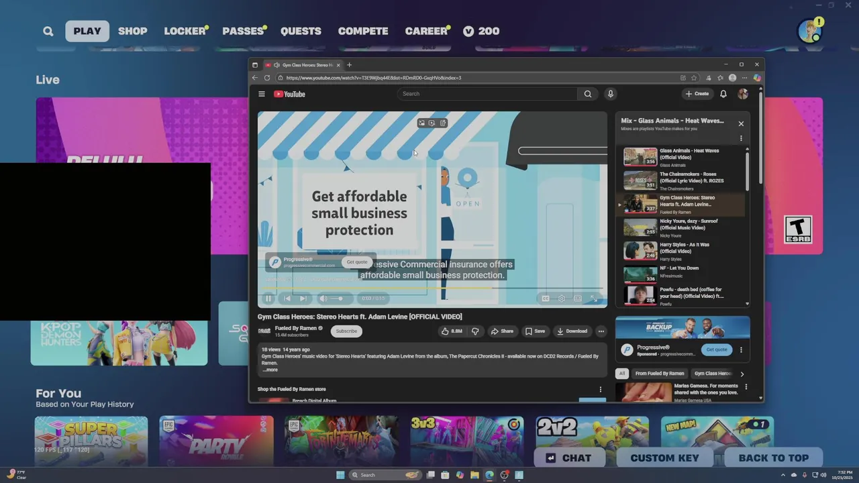Screen dimensions: 859x483
Task: Play Nicky Youre, dazy - Sunroof from mix
Action: [680, 227]
